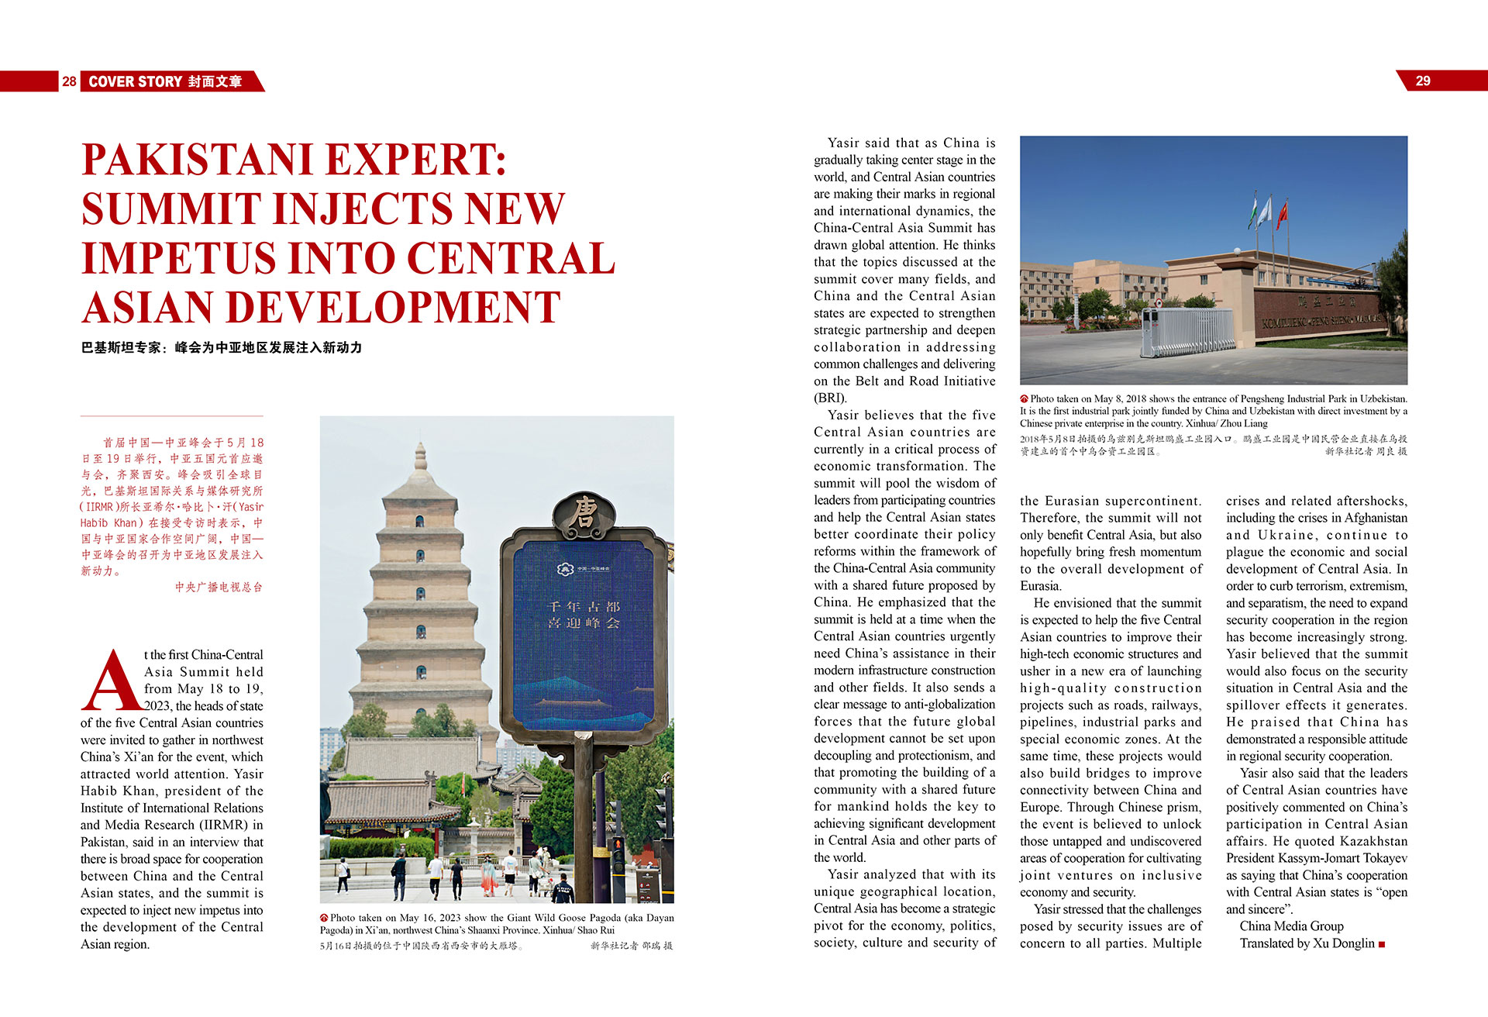
Task: Click the page number 28 label
Action: (69, 81)
